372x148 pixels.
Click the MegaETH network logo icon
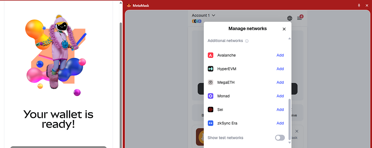point(211,82)
